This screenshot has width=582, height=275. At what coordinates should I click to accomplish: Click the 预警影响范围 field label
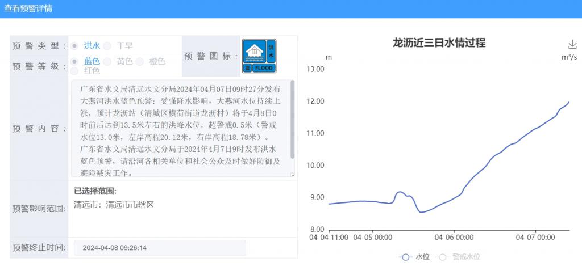pos(39,209)
